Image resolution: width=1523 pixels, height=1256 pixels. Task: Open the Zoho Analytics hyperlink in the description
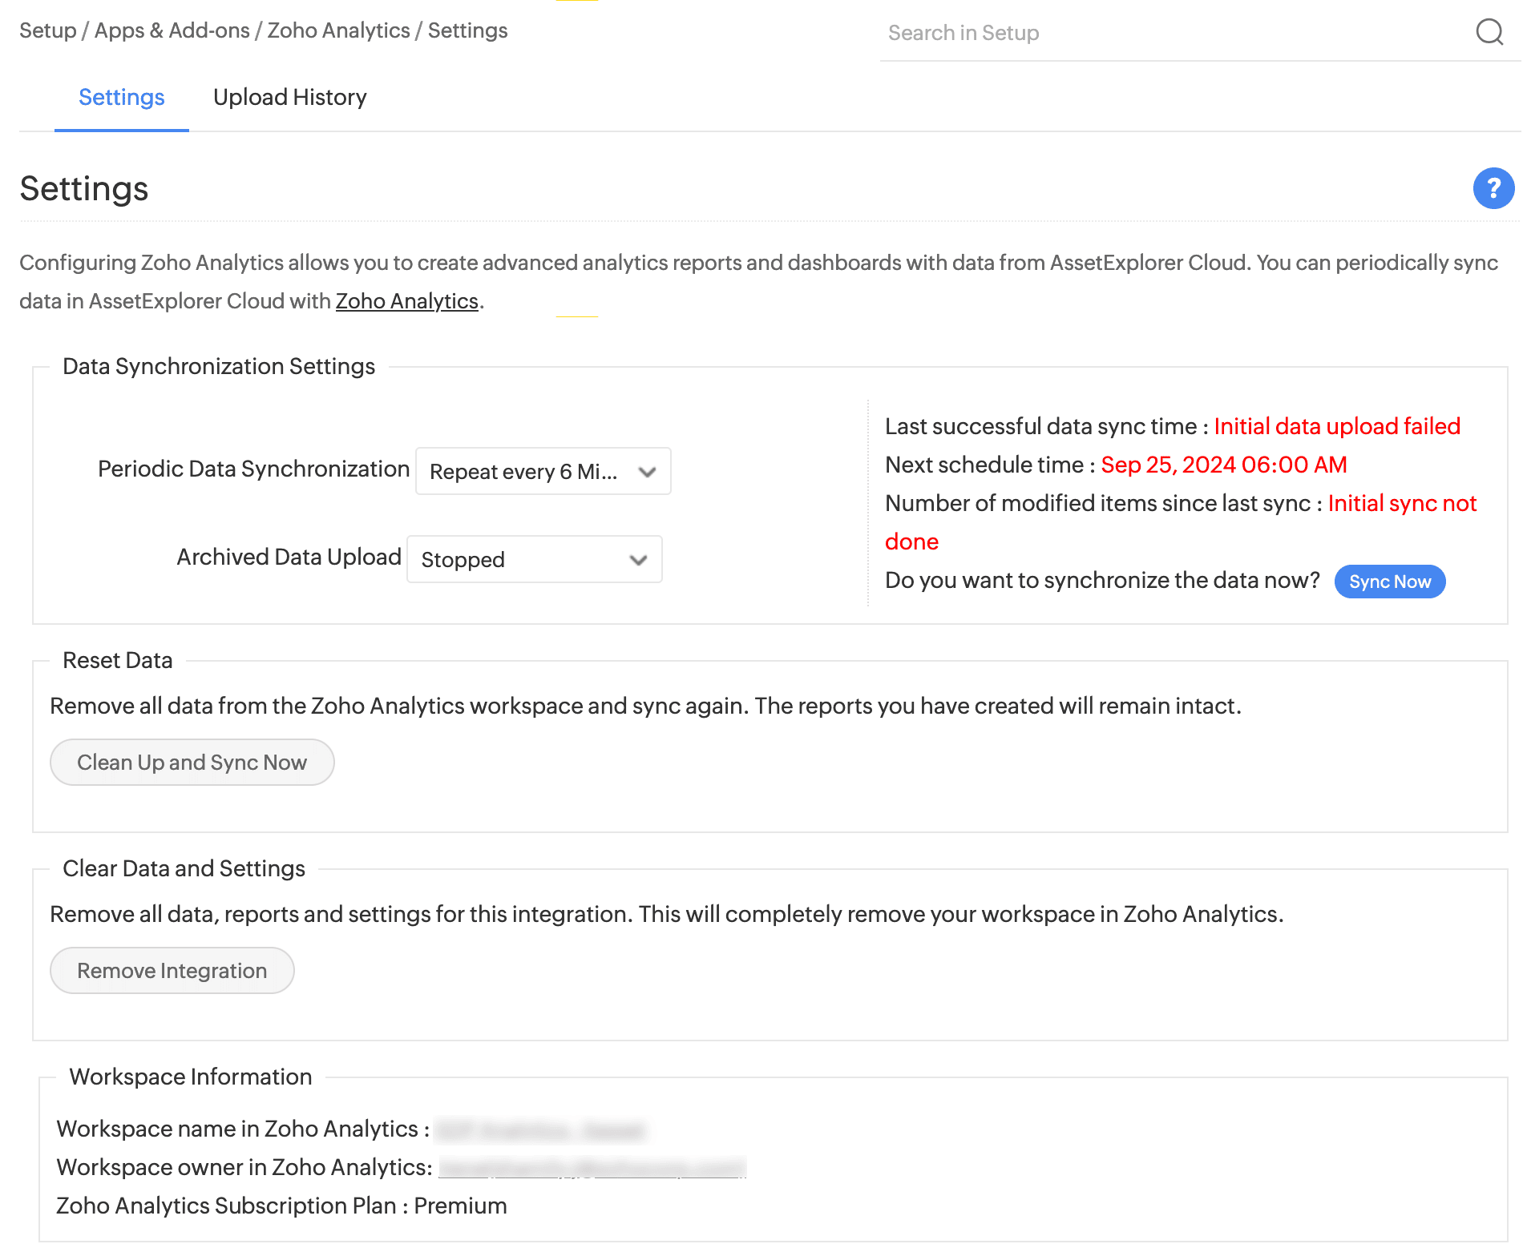406,300
